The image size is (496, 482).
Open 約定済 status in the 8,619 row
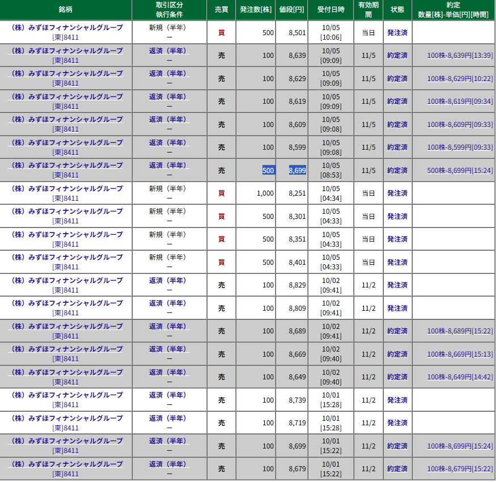click(x=397, y=102)
